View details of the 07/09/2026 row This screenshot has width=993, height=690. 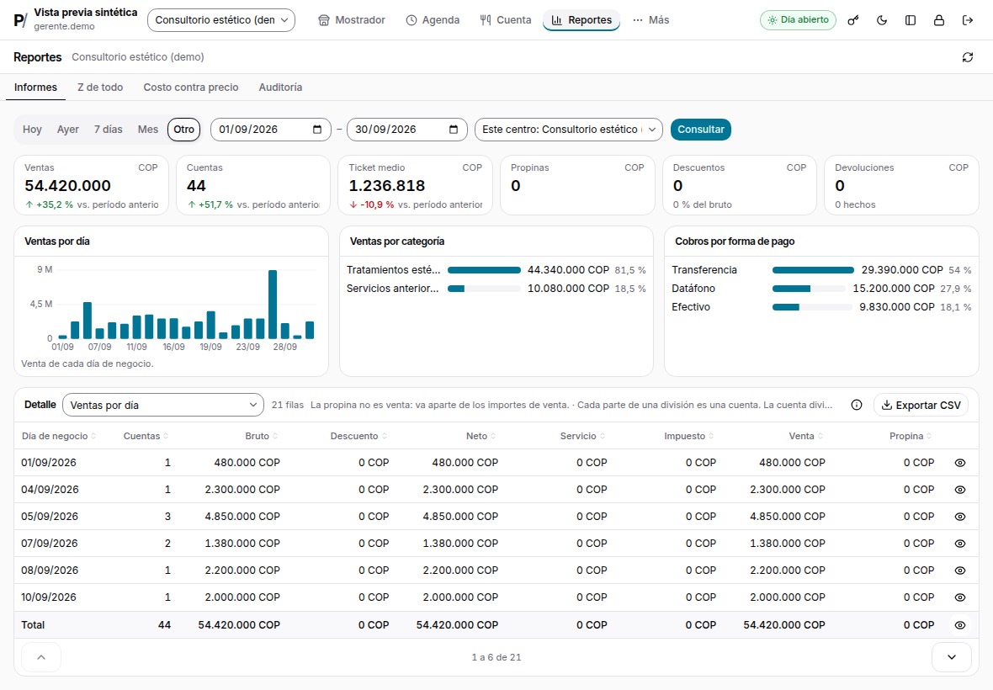[959, 543]
